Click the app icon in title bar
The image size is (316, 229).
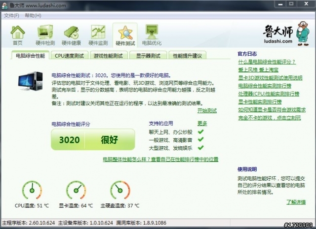click(x=4, y=5)
